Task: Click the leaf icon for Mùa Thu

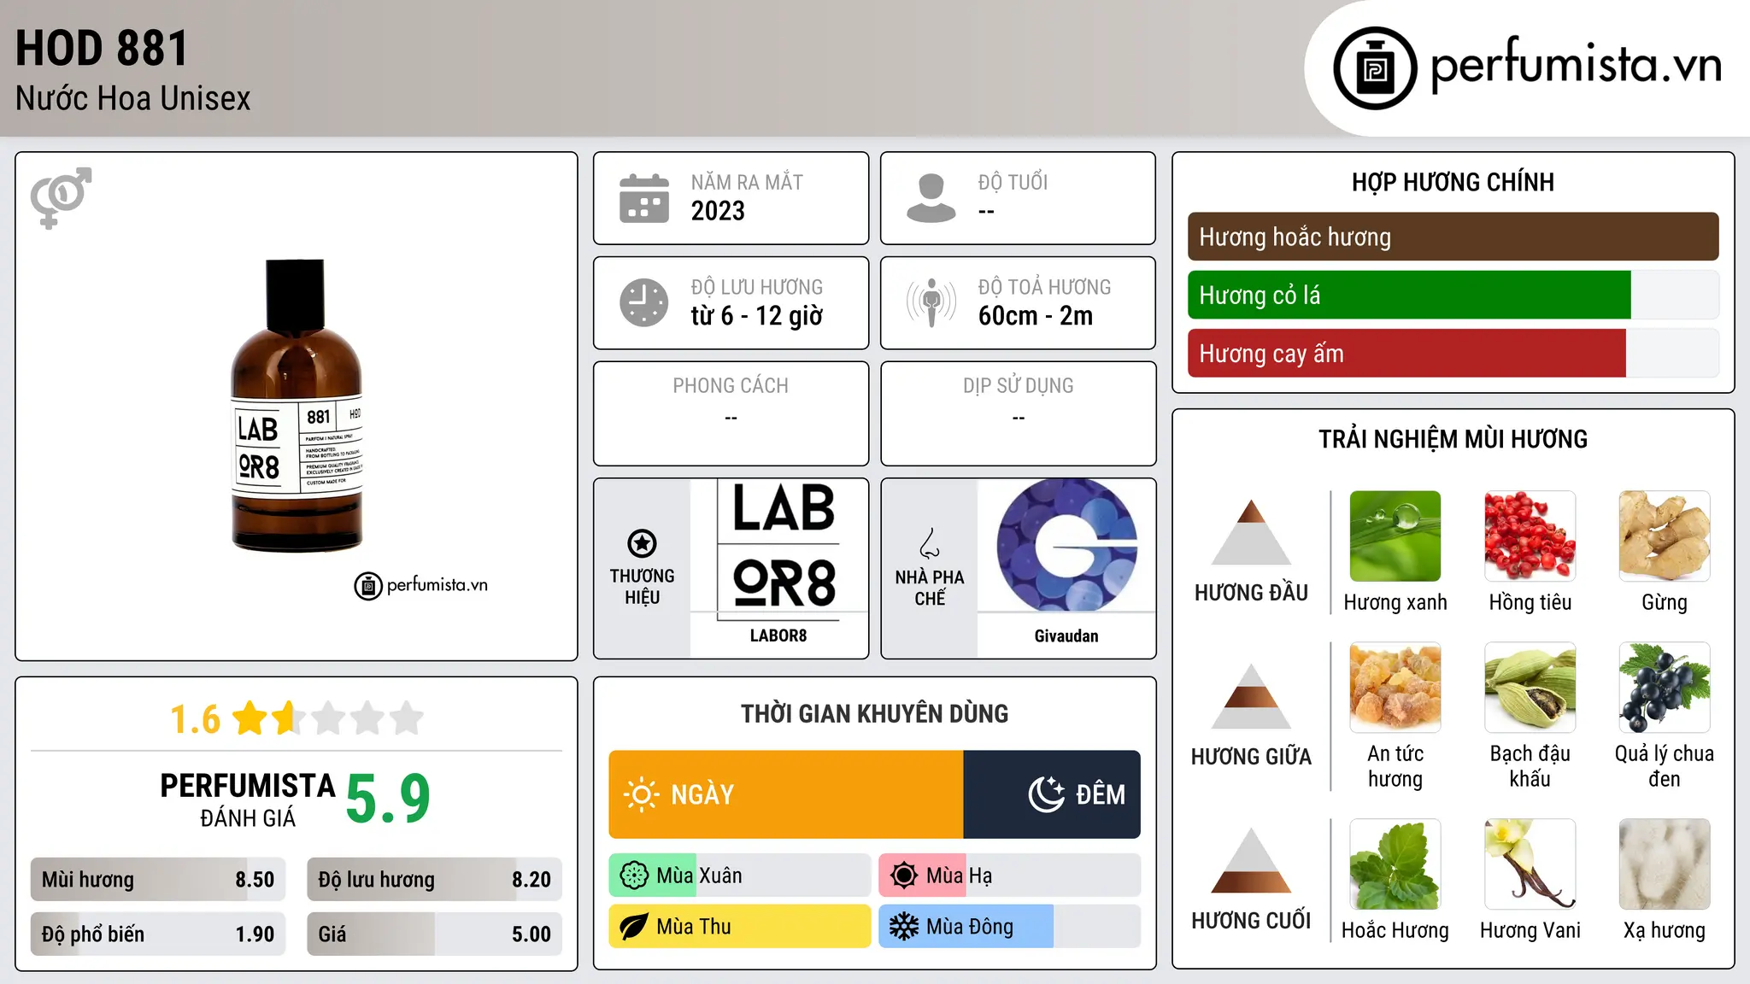Action: click(633, 927)
